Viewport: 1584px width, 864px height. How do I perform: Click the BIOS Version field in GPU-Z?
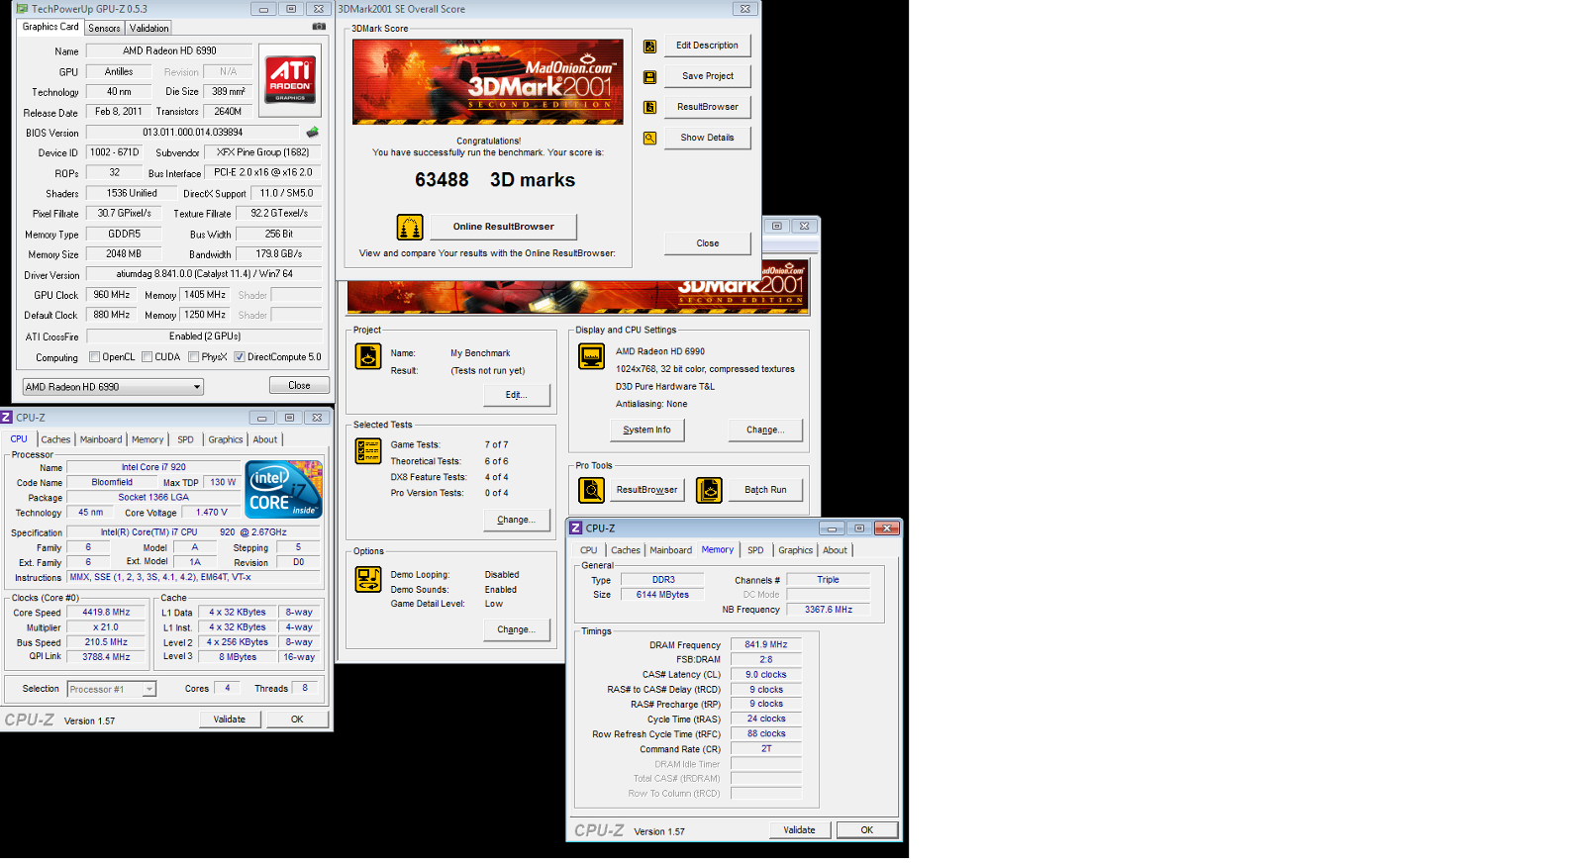pyautogui.click(x=192, y=132)
